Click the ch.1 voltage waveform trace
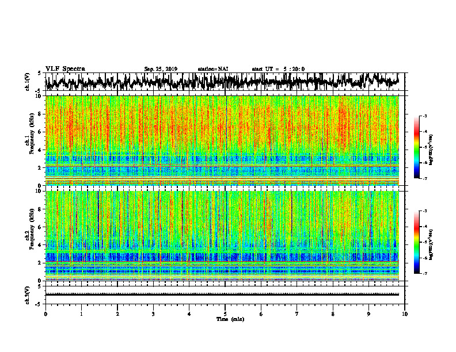This screenshot has width=456, height=352. pyautogui.click(x=222, y=82)
